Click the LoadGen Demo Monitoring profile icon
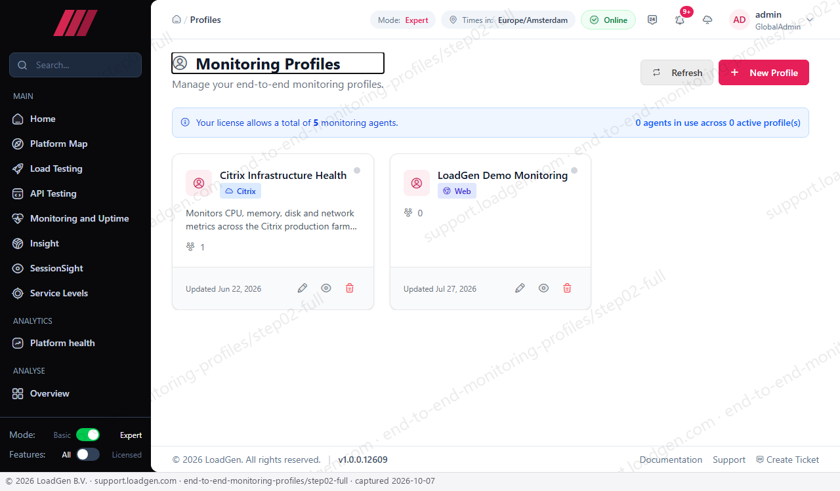 (x=417, y=183)
